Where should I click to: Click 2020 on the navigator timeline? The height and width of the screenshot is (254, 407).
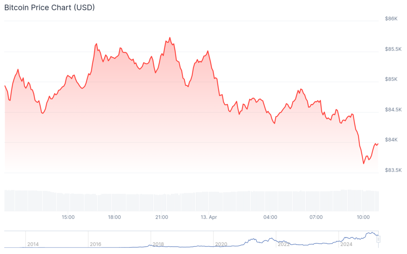coord(221,244)
